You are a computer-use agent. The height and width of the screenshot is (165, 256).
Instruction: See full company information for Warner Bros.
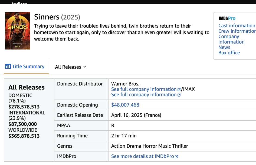tap(144, 89)
